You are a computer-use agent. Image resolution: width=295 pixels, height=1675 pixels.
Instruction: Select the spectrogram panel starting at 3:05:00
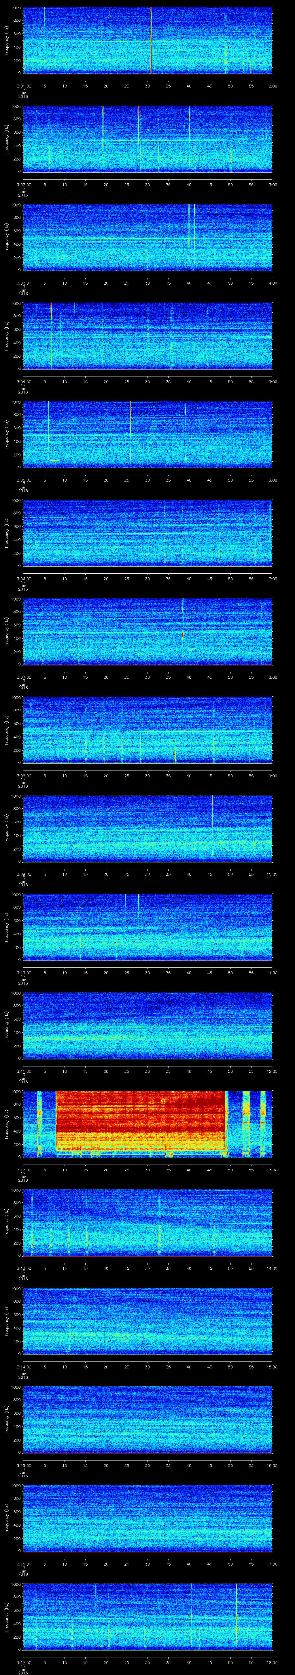[148, 434]
